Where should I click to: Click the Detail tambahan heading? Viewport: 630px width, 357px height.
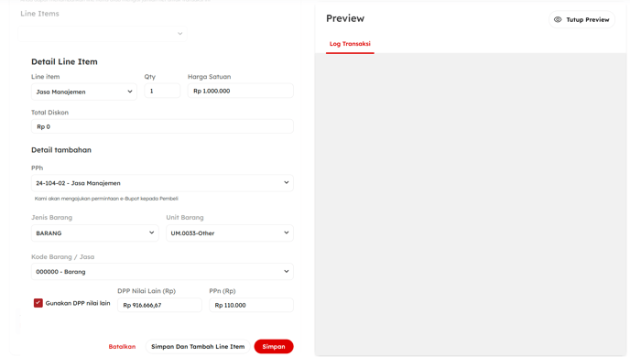(61, 150)
